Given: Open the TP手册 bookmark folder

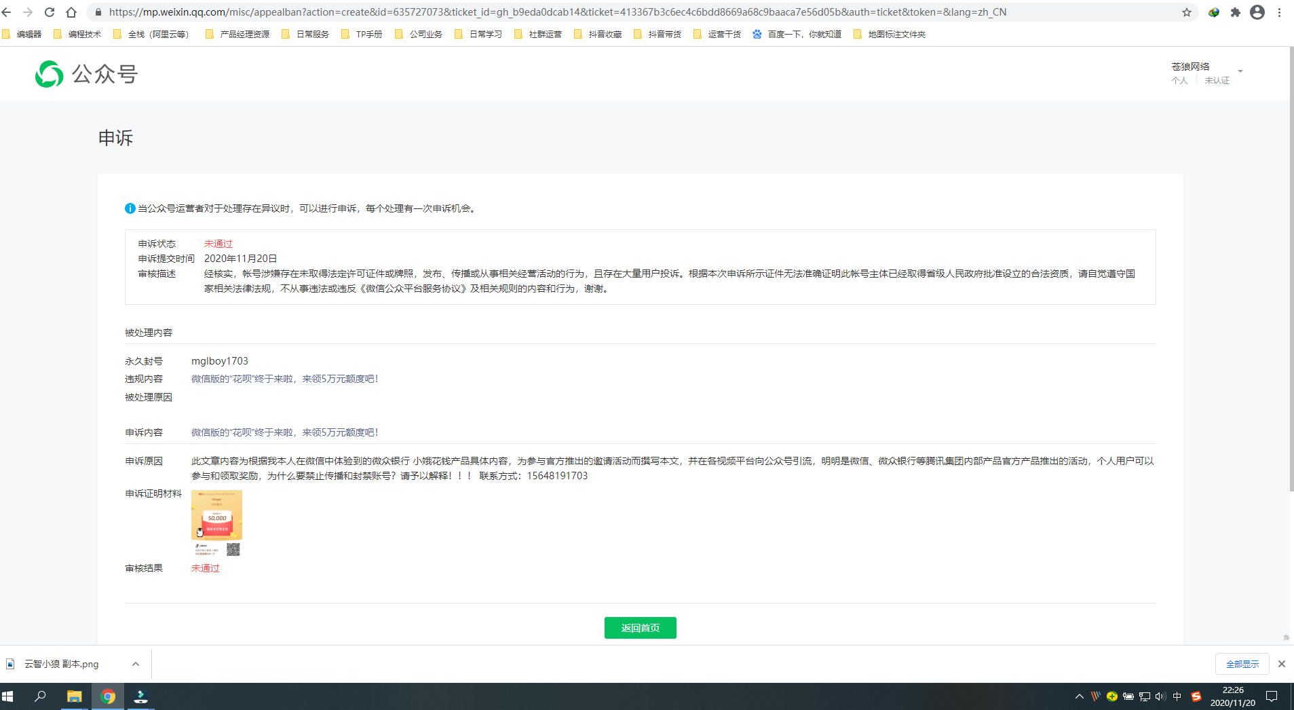Looking at the screenshot, I should pyautogui.click(x=362, y=34).
